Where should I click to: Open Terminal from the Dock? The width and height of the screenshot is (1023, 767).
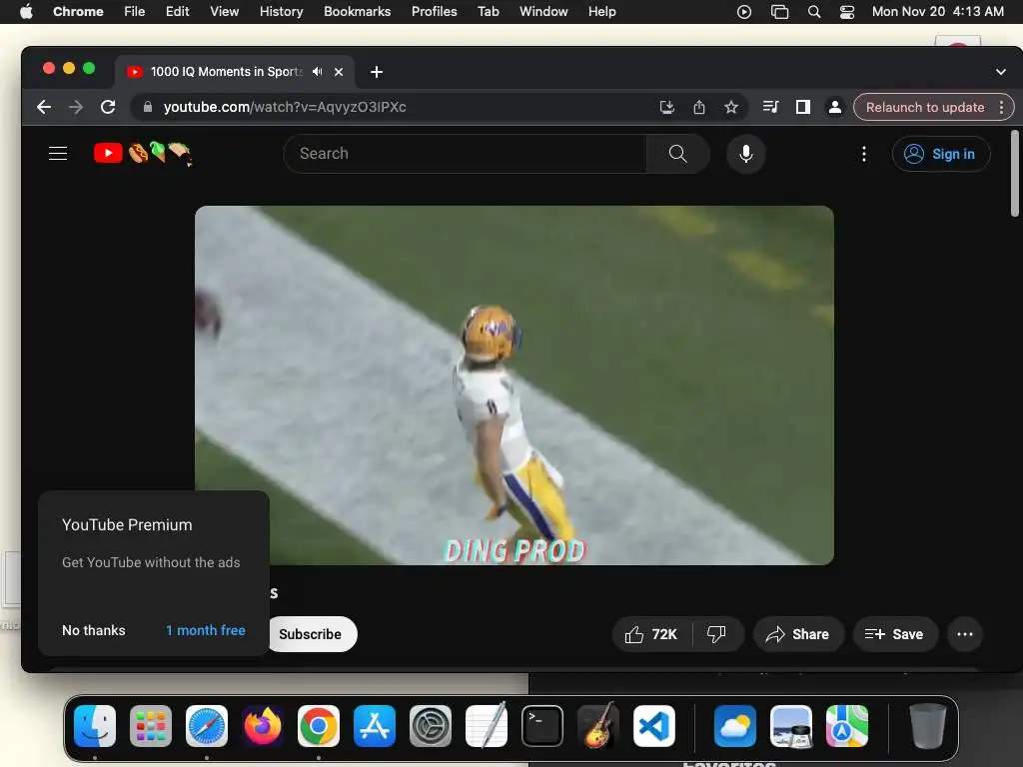pos(542,726)
